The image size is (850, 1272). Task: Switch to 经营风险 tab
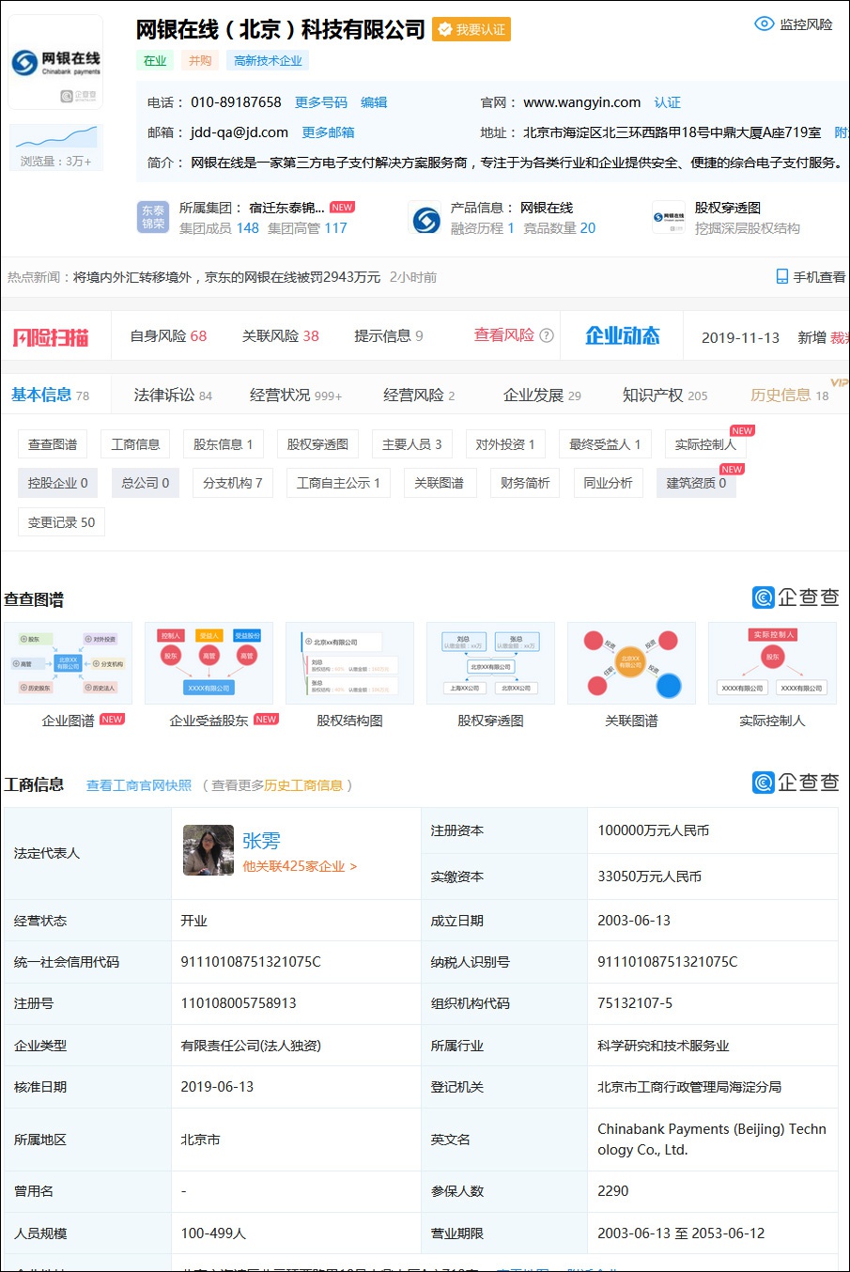coord(419,395)
